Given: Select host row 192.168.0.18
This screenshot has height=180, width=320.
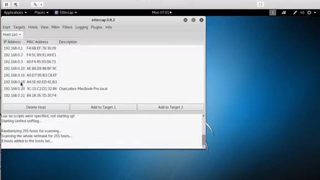Looking at the screenshot, I should click(103, 82).
